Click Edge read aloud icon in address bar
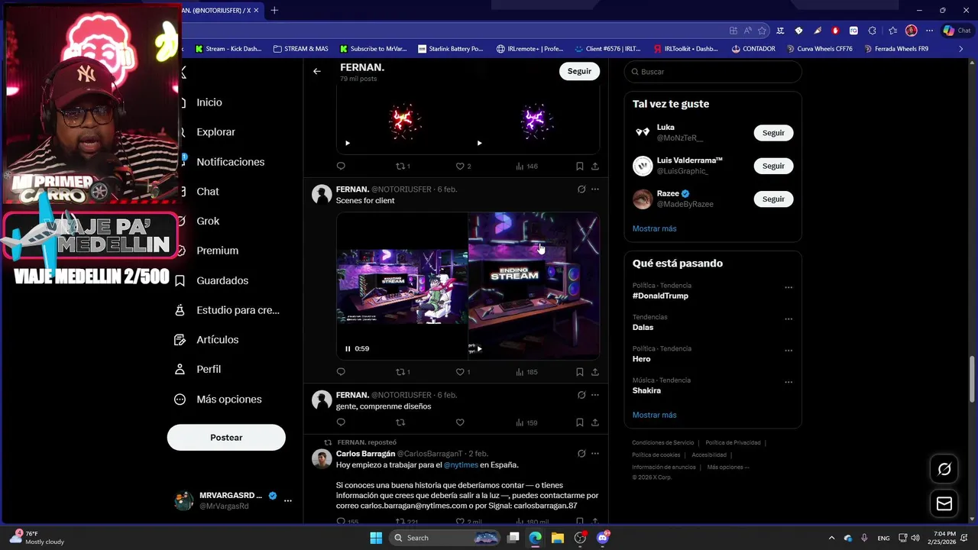Image resolution: width=978 pixels, height=550 pixels. click(x=748, y=31)
